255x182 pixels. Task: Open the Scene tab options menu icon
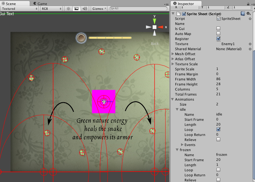pos(166,4)
